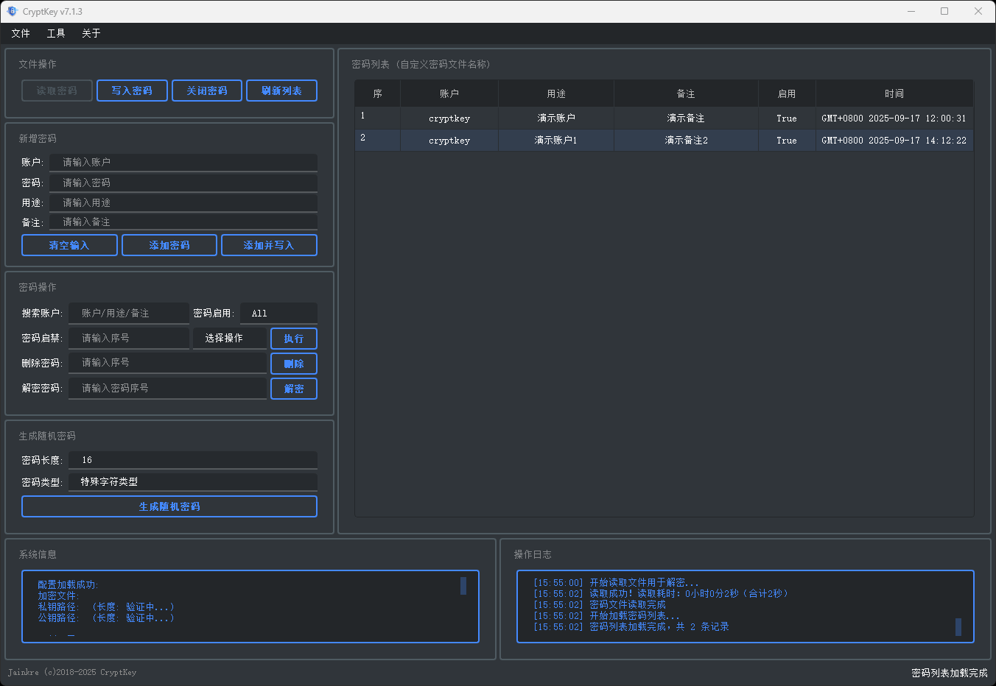Close the CryptKey window

[978, 11]
